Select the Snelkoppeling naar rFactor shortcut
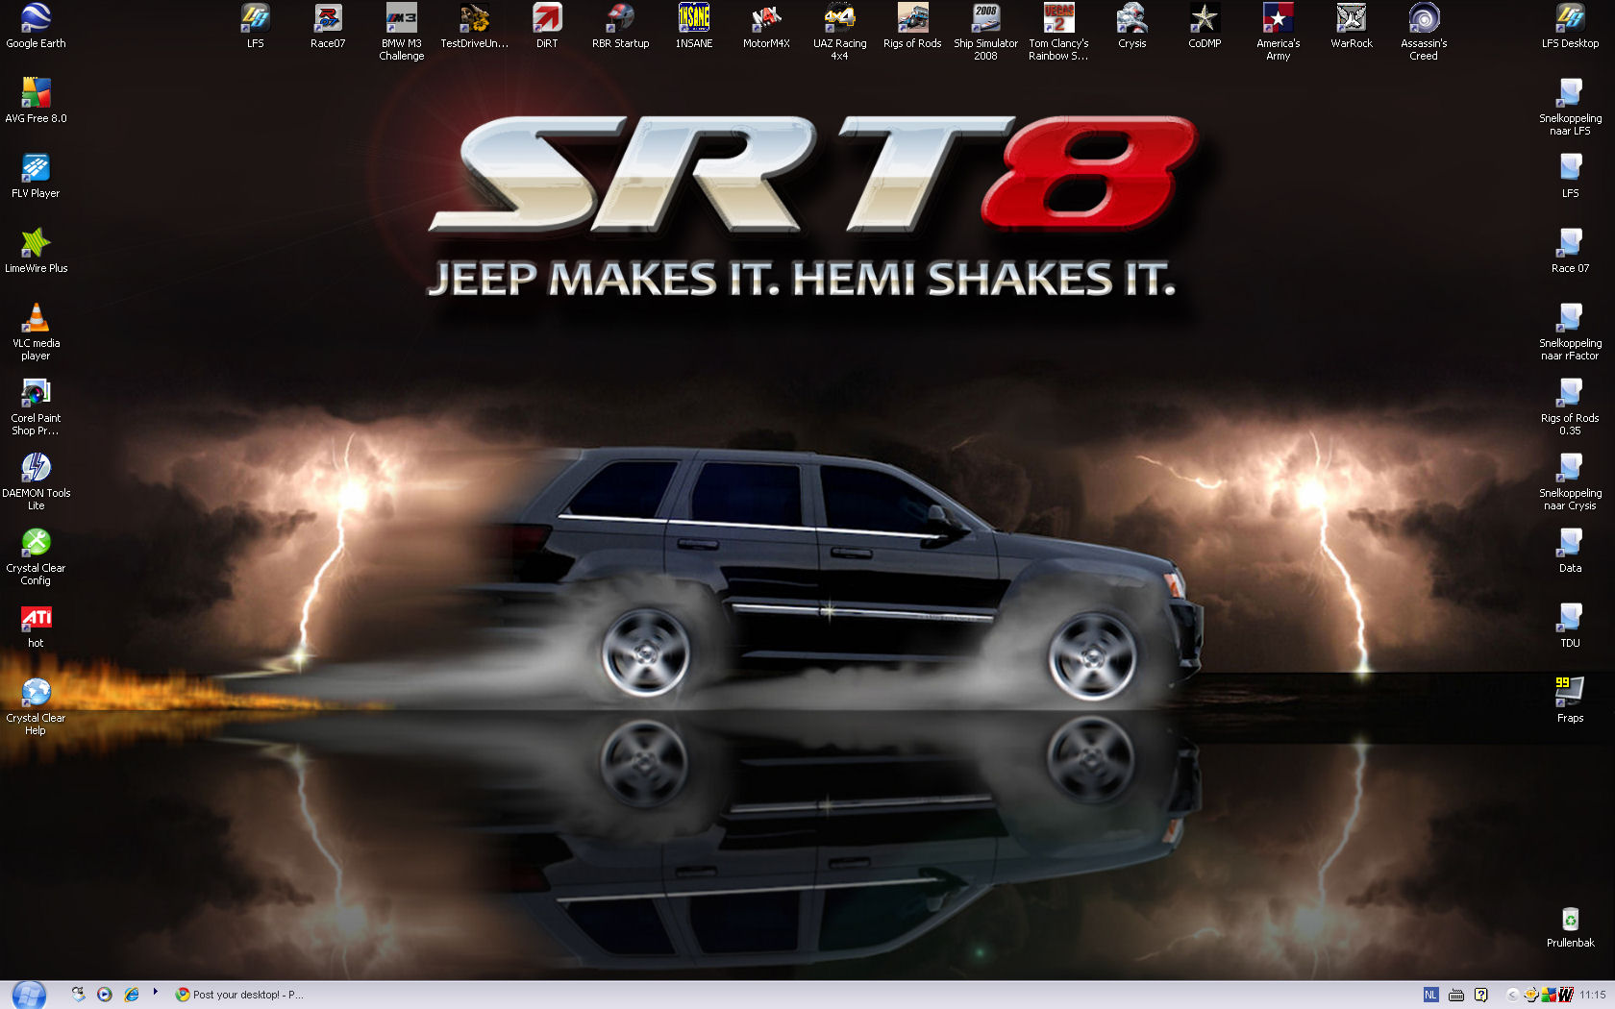Image resolution: width=1615 pixels, height=1009 pixels. [x=1570, y=332]
